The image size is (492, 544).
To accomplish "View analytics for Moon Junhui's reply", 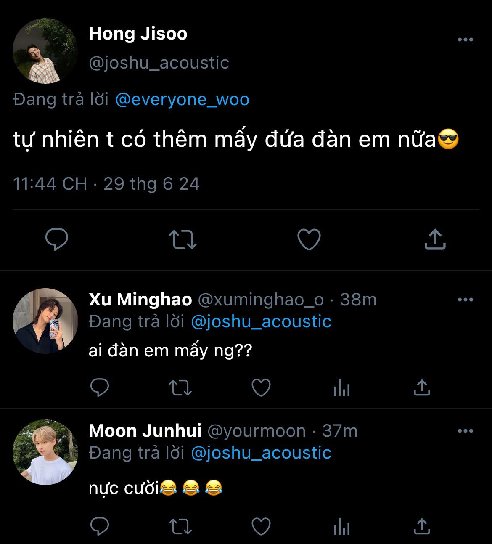I will pyautogui.click(x=341, y=526).
